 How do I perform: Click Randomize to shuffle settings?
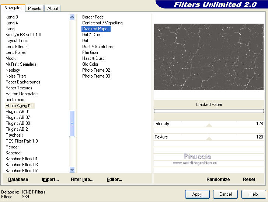point(218,179)
